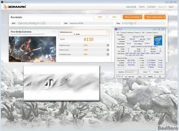Image resolution: width=179 pixels, height=131 pixels.
Task: Open the validating score help question mark
Action: (107, 32)
